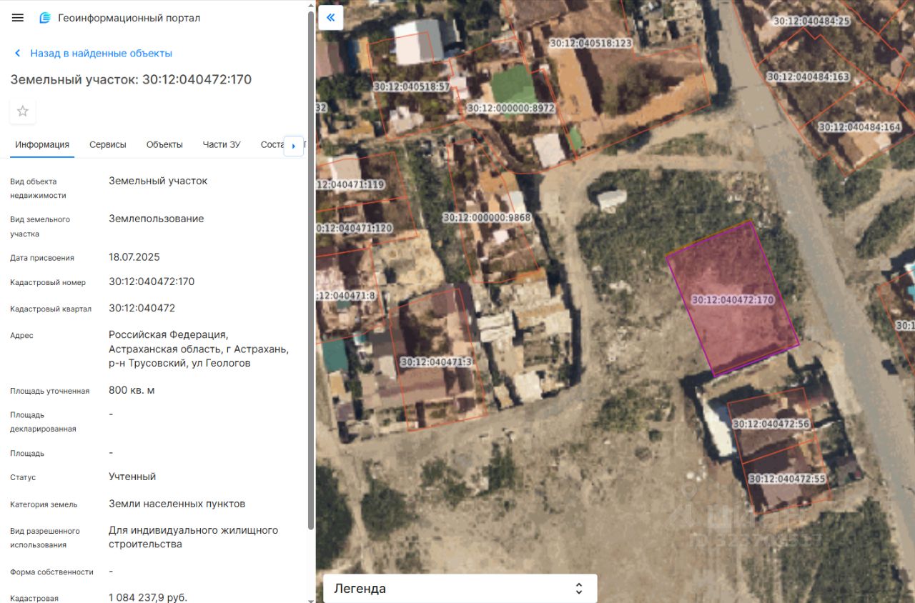This screenshot has height=603, width=915.
Task: Click map parcel label 30:12:040518:123
Action: (590, 43)
